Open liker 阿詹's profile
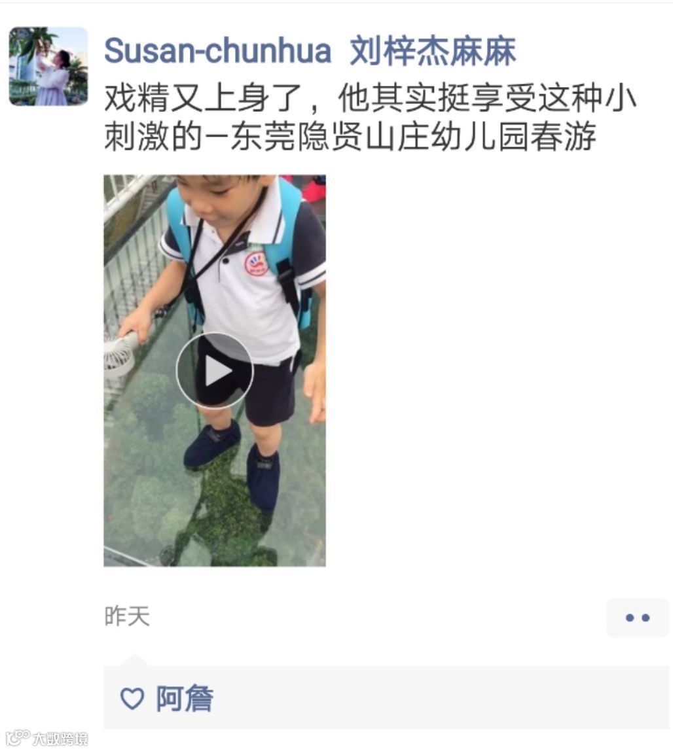 pyautogui.click(x=185, y=698)
